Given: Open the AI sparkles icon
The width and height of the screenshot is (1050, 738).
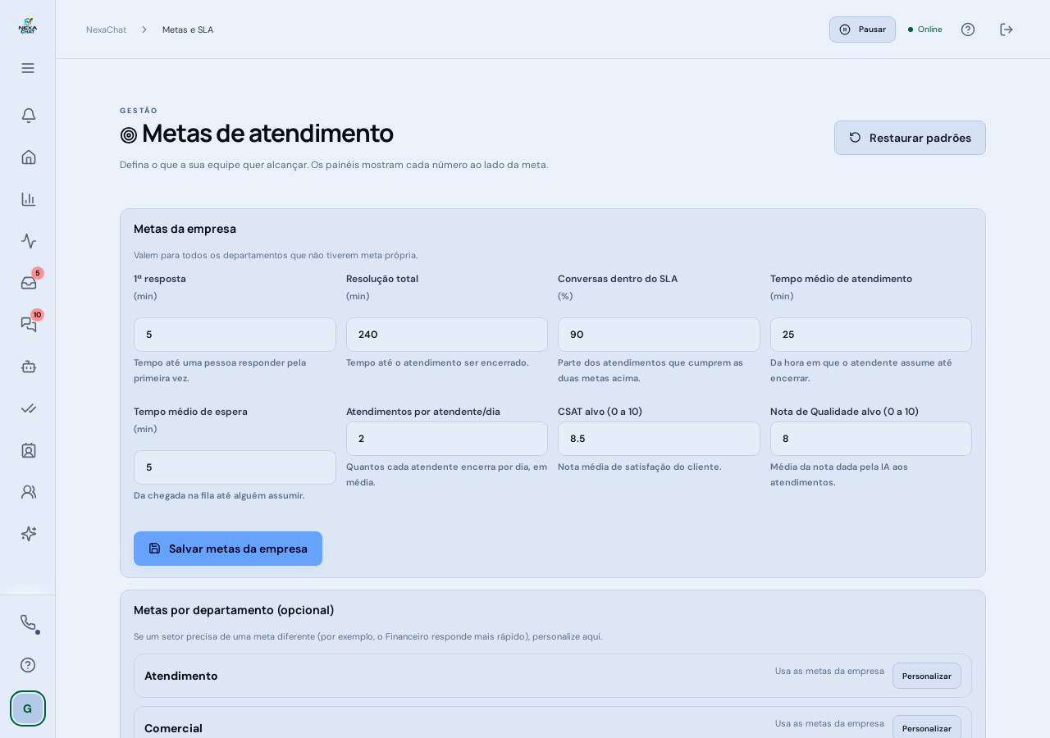Looking at the screenshot, I should coord(29,533).
